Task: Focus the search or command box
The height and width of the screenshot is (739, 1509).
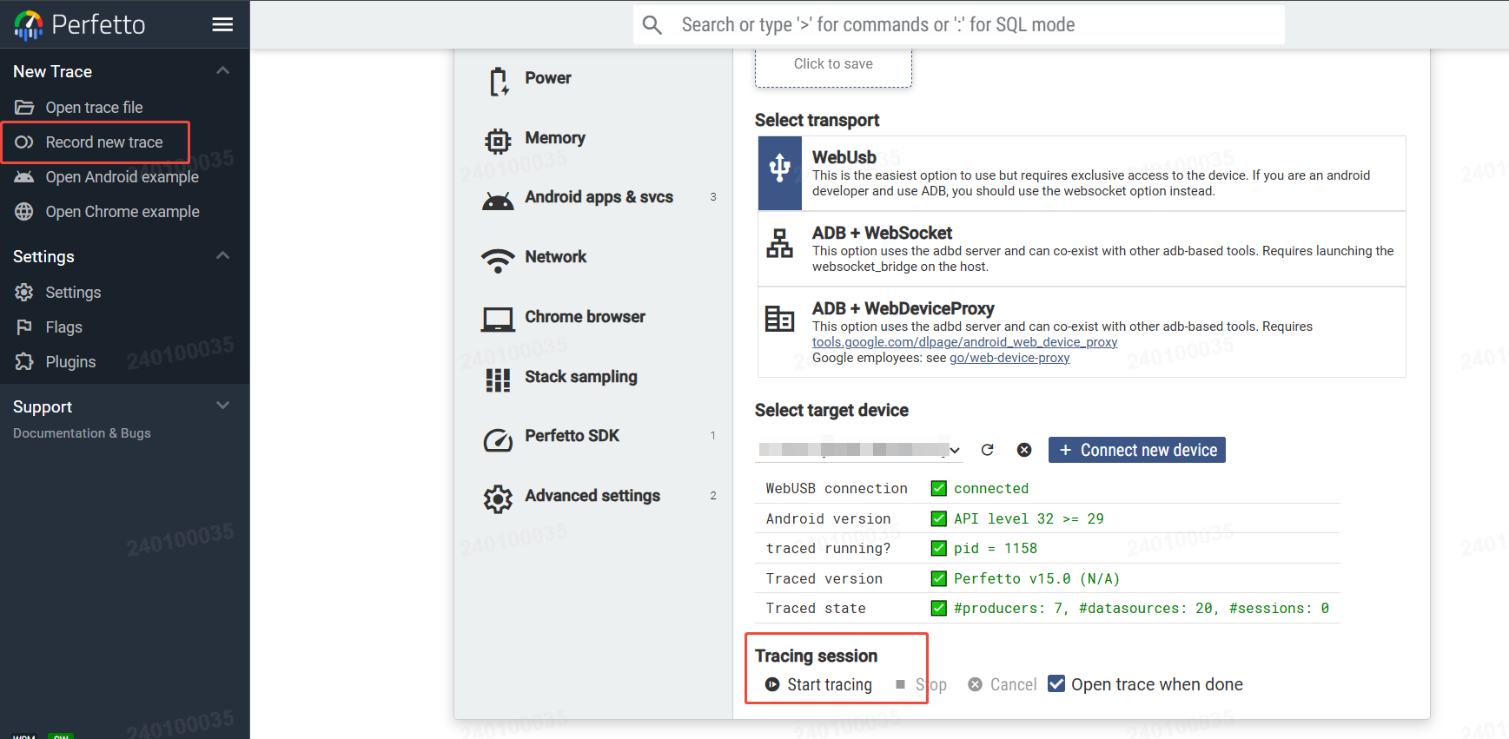Action: pyautogui.click(x=959, y=24)
